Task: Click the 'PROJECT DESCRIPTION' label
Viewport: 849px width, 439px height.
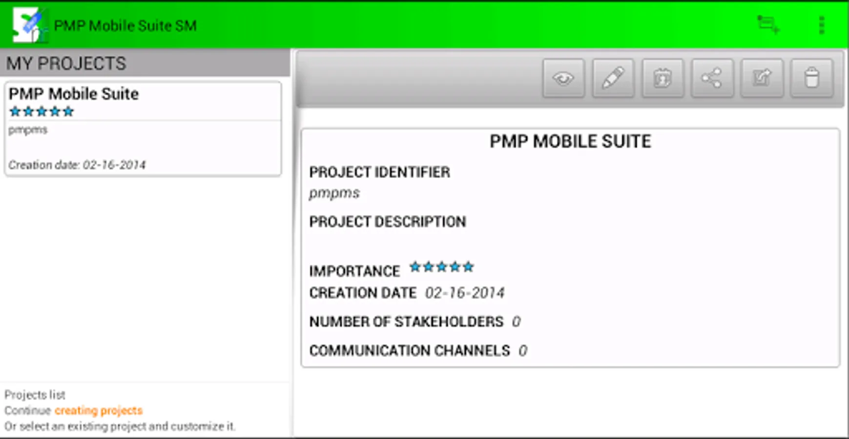Action: (x=388, y=222)
